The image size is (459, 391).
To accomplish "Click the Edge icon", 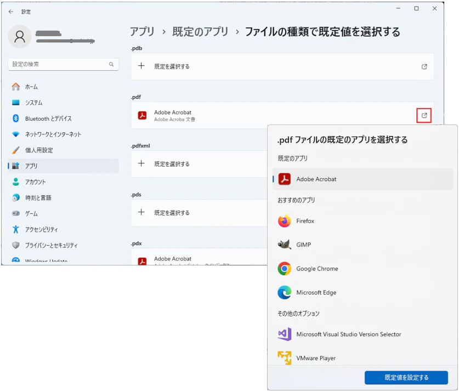I will click(x=284, y=292).
